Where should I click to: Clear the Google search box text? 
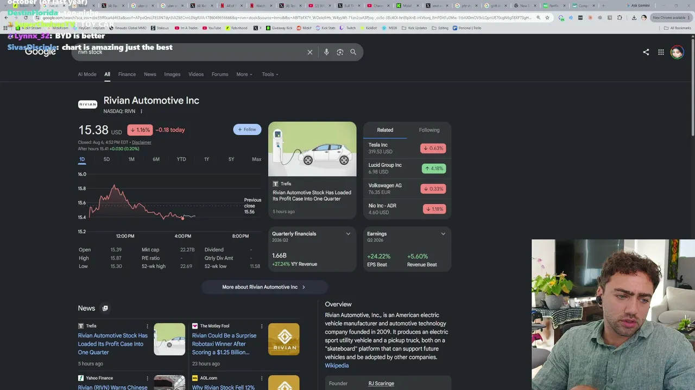tap(310, 52)
